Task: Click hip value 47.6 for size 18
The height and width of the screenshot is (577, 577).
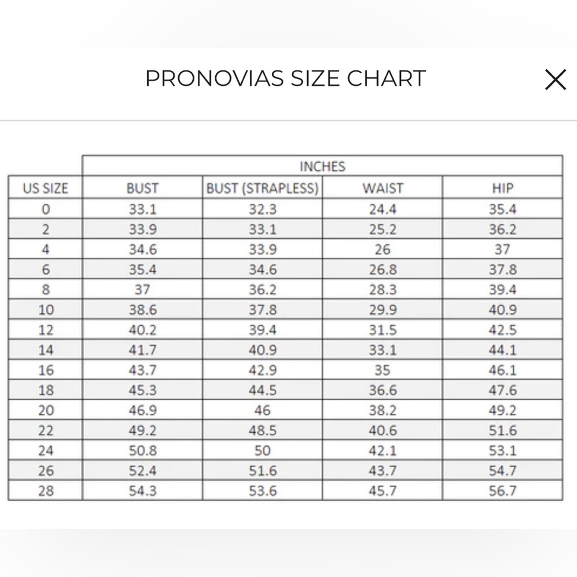Action: point(503,389)
